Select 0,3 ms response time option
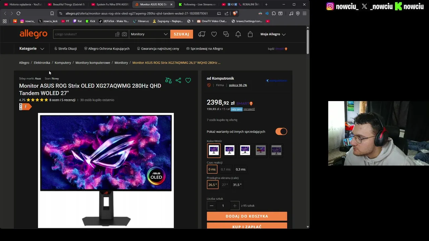429x241 pixels. [x=241, y=169]
